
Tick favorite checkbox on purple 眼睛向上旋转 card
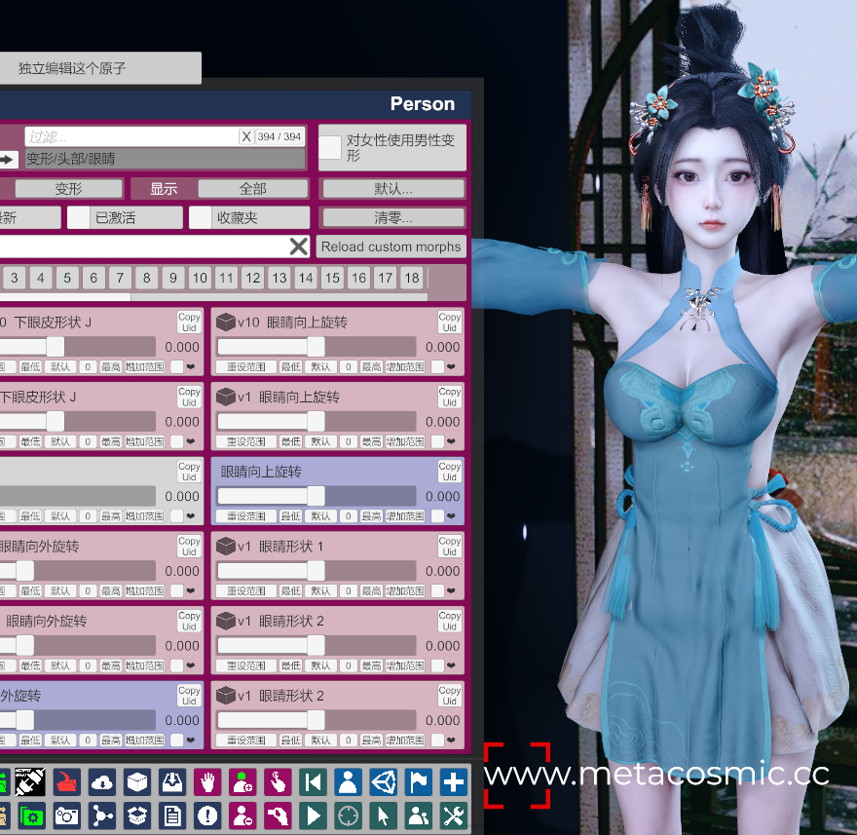click(x=437, y=515)
